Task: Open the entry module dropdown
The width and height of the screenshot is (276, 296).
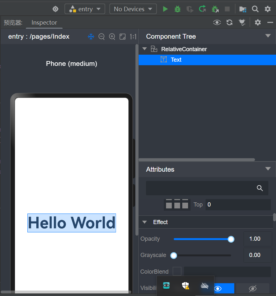Action: tap(85, 9)
